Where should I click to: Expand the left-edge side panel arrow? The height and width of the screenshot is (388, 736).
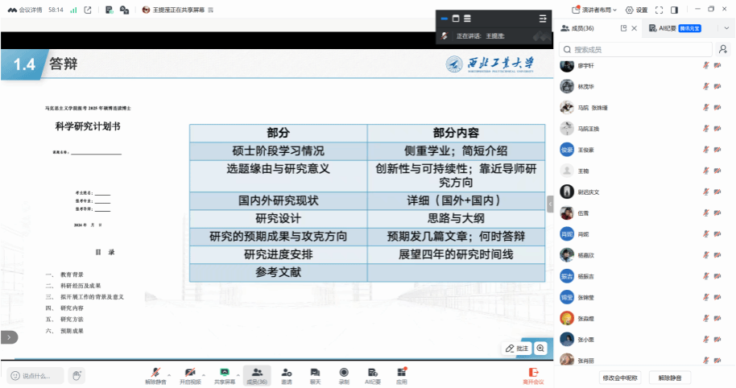point(8,337)
